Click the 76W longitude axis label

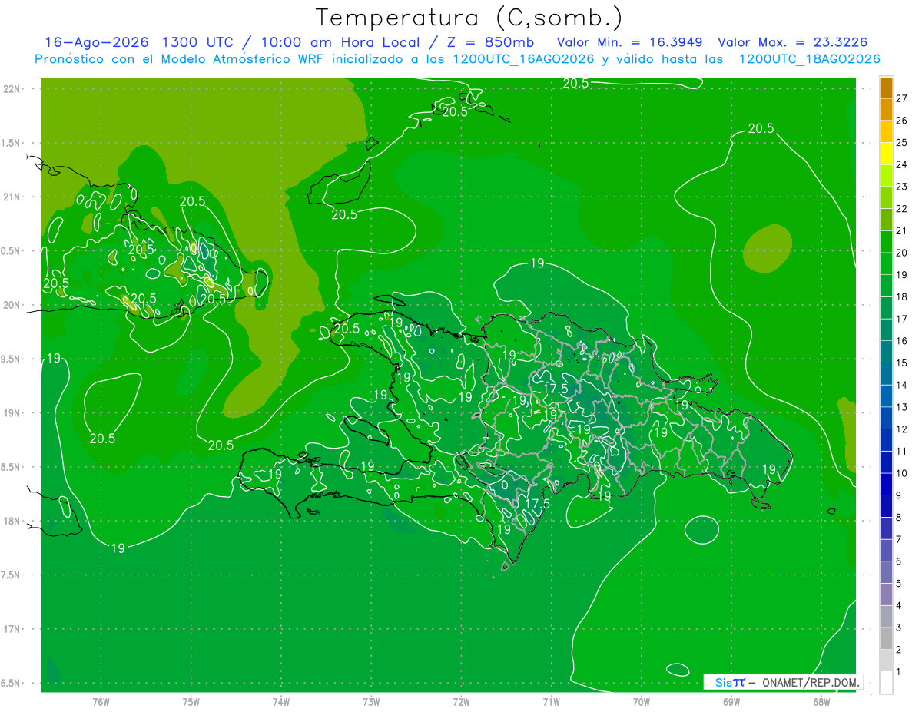click(x=101, y=702)
